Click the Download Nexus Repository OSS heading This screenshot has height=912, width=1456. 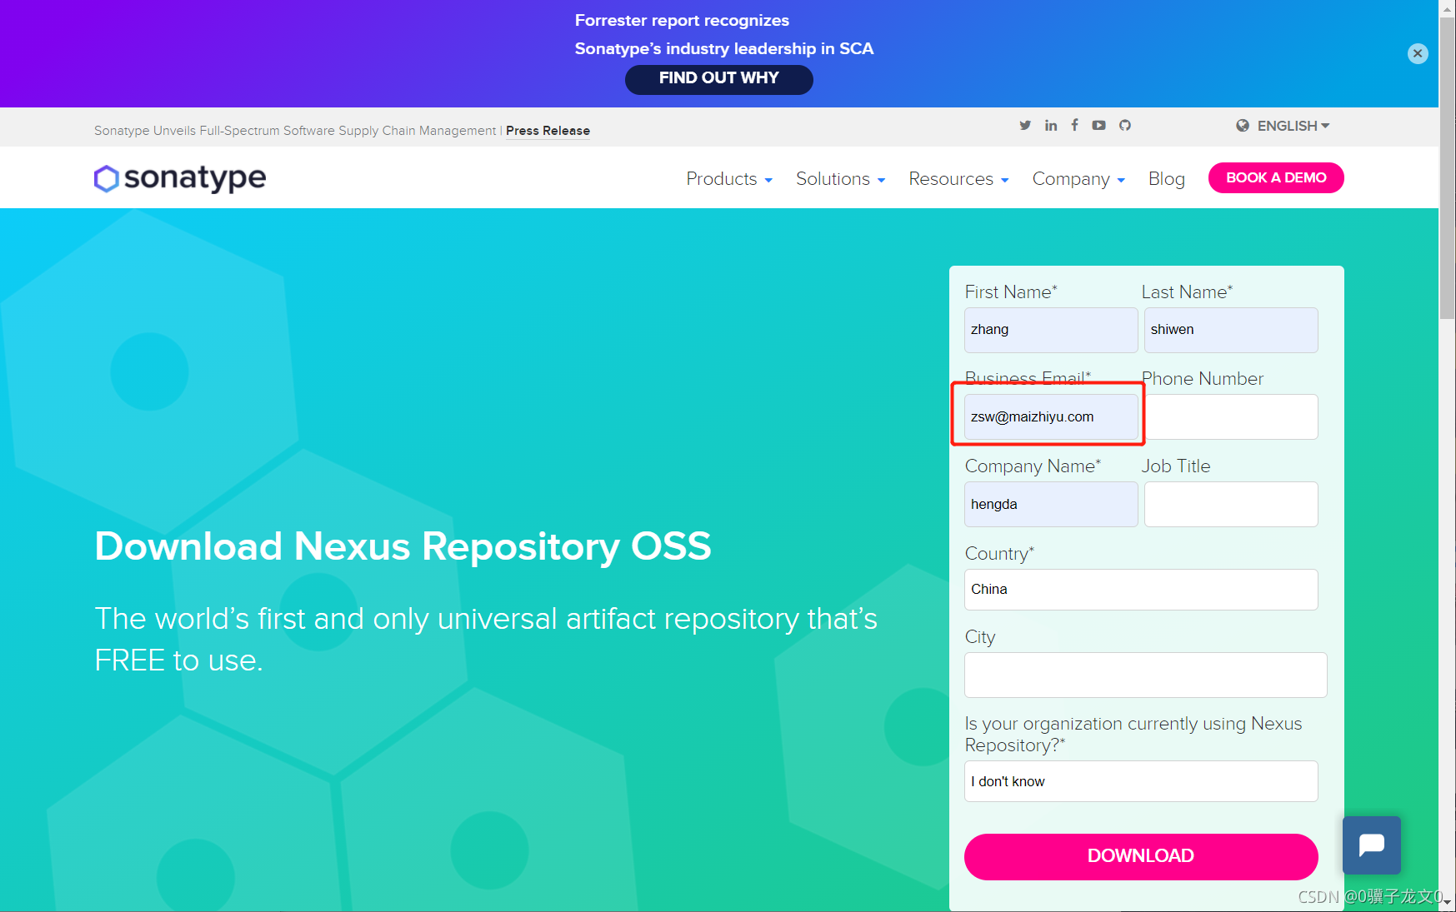click(x=403, y=547)
